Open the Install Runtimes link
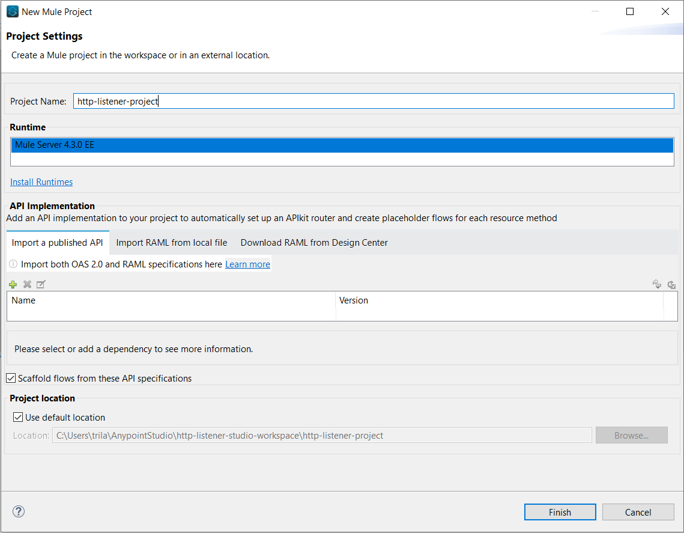684x533 pixels. coord(41,182)
